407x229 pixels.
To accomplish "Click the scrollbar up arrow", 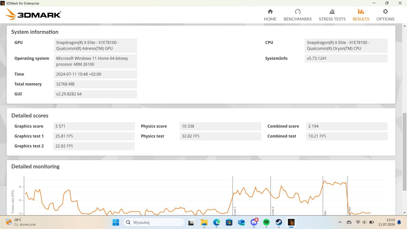I will click(404, 26).
